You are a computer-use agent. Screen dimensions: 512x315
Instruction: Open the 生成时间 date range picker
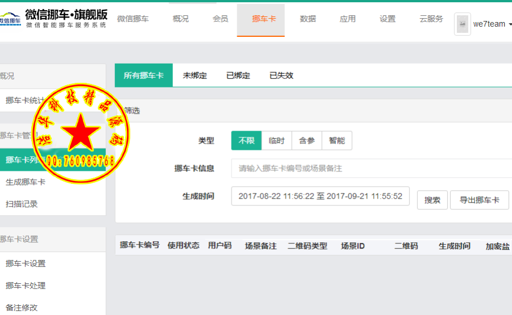click(x=320, y=196)
